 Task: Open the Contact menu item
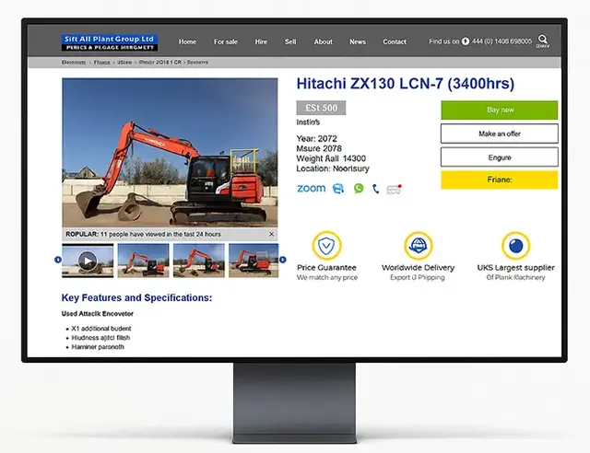point(395,41)
